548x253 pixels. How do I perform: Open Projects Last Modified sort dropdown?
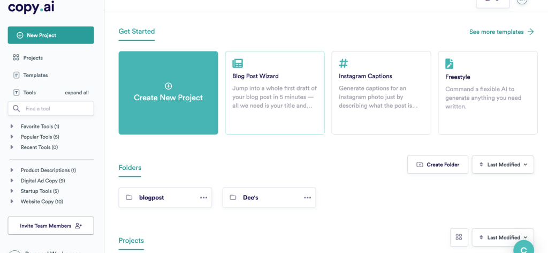pos(503,237)
